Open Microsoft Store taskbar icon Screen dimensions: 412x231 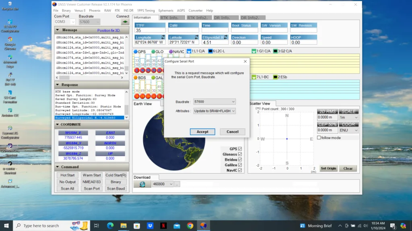(x=137, y=225)
